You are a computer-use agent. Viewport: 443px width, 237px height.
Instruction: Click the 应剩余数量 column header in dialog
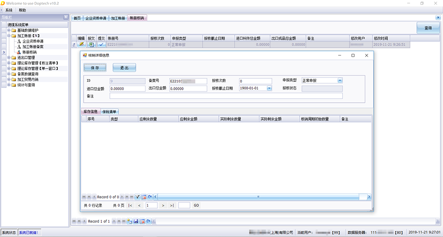[x=158, y=119]
